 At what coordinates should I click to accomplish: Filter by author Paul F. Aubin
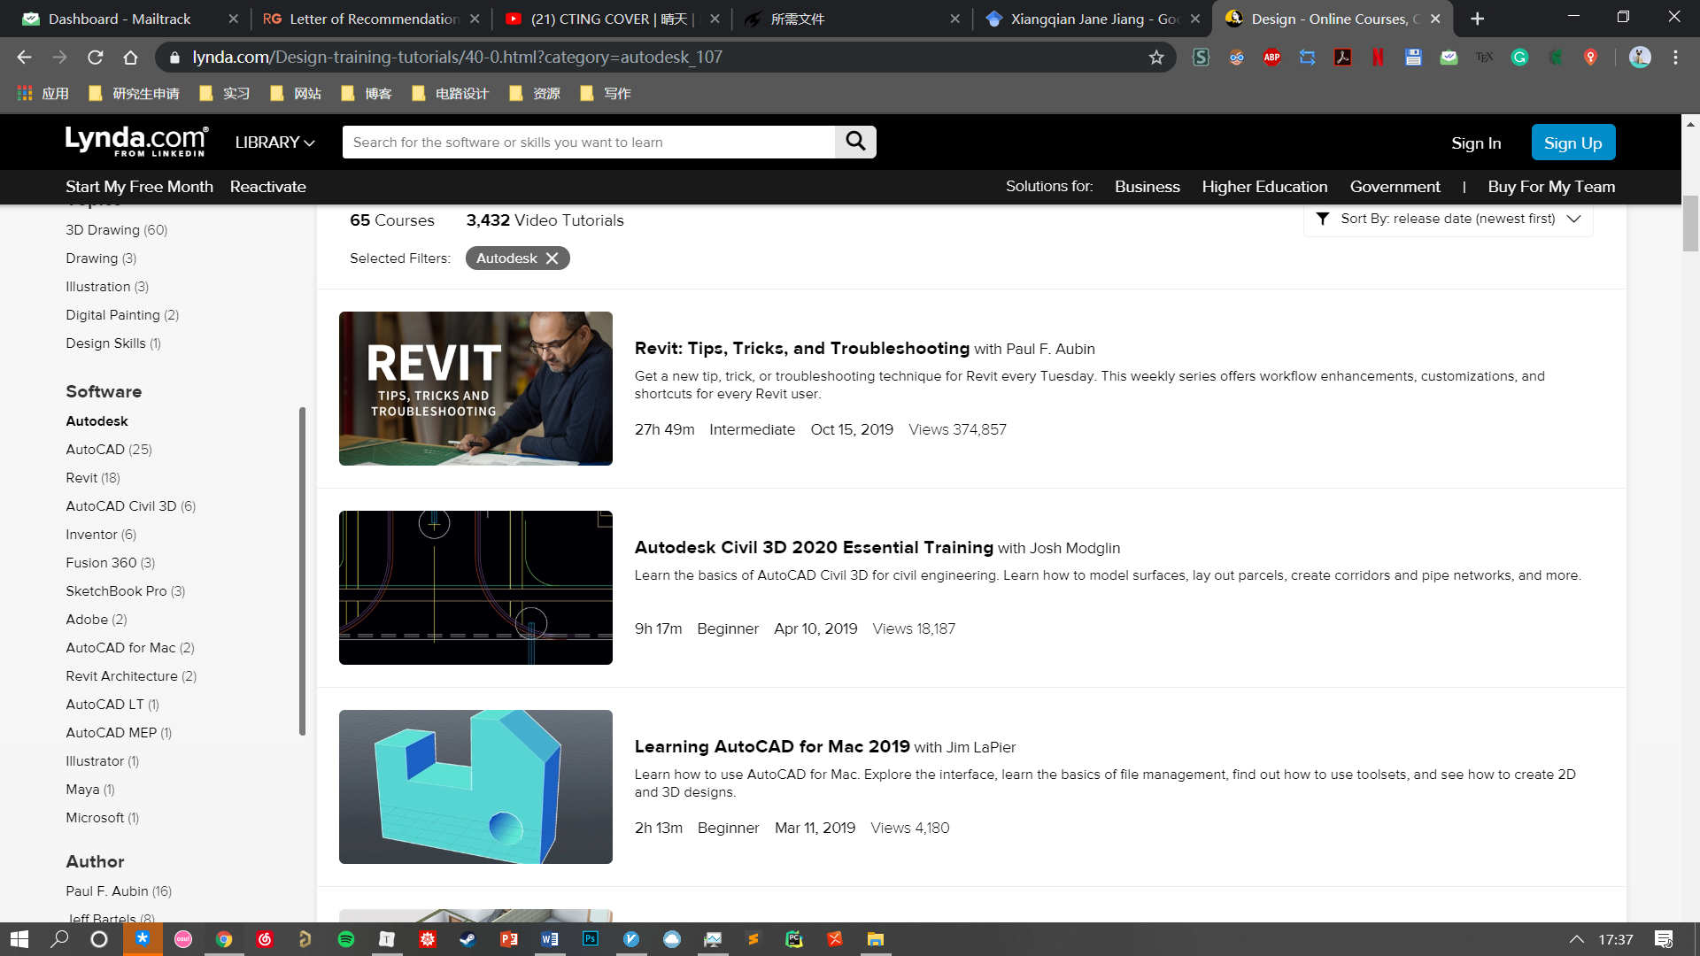(119, 891)
